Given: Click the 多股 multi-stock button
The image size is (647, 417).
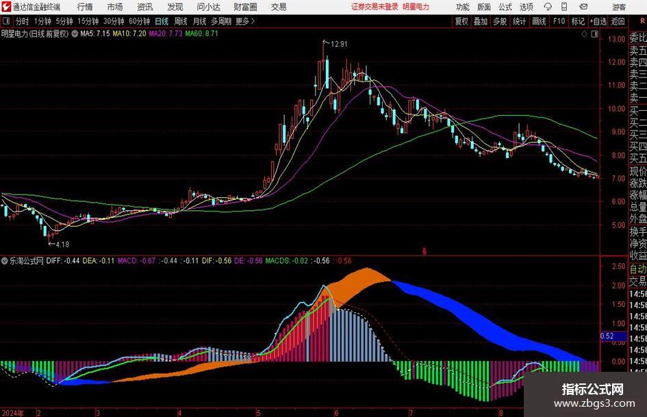Looking at the screenshot, I should coord(500,21).
